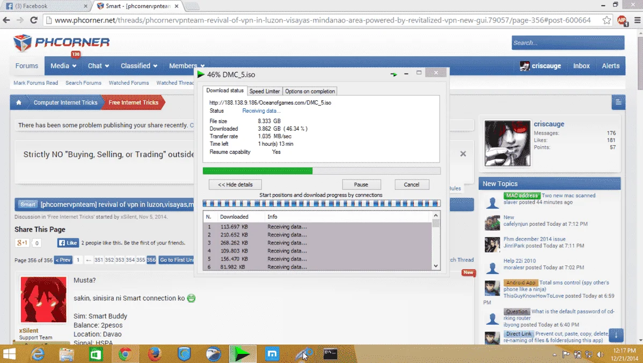
Task: Open the Mark Forums Read link
Action: 35,83
